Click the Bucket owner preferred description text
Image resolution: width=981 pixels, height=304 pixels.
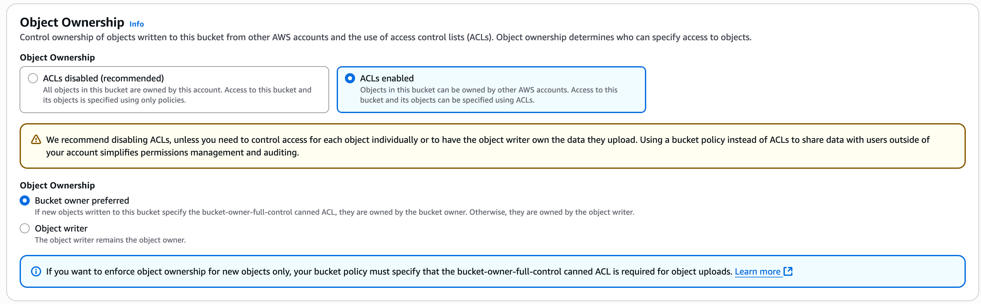pos(334,212)
